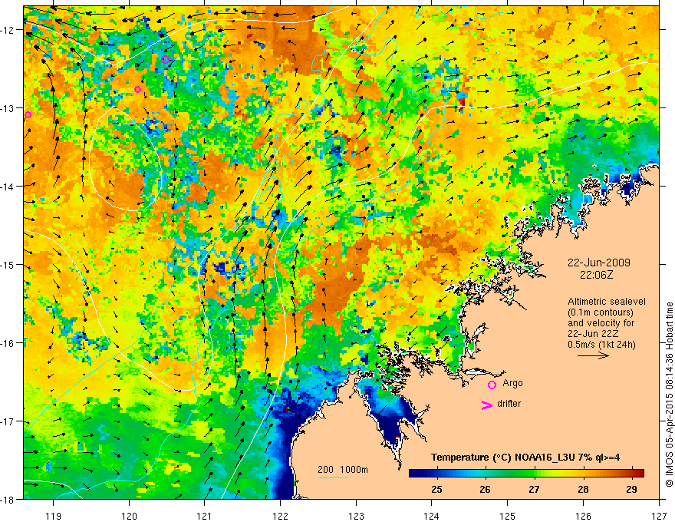The image size is (675, 522).
Task: Click the "200 1000m" depth label
Action: click(343, 470)
